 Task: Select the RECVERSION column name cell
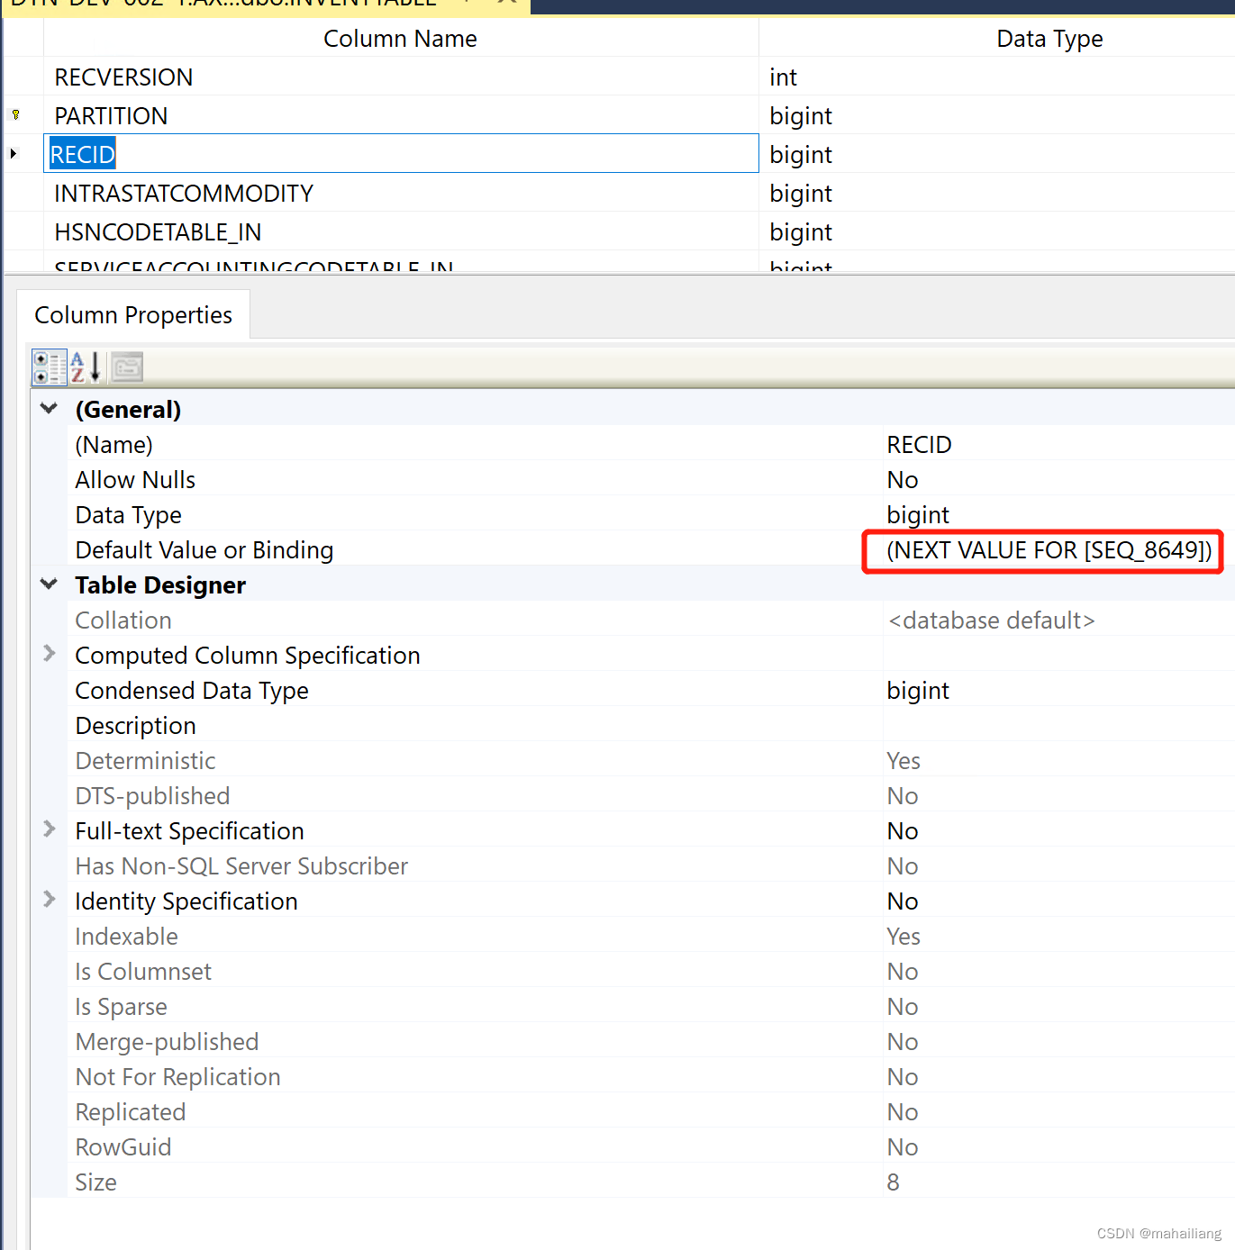pos(401,77)
